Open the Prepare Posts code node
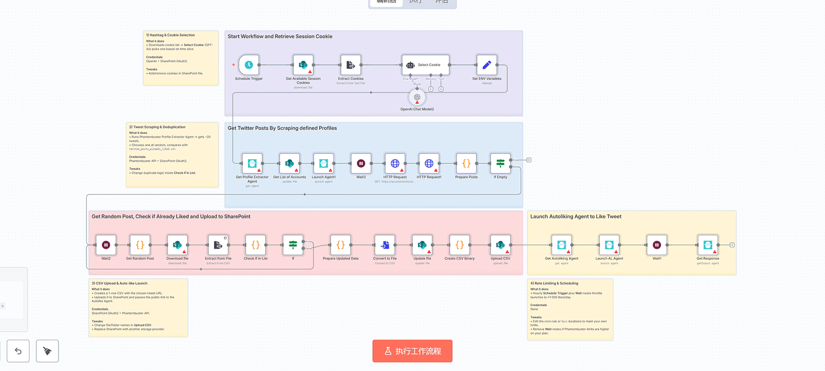The height and width of the screenshot is (371, 825). (466, 163)
